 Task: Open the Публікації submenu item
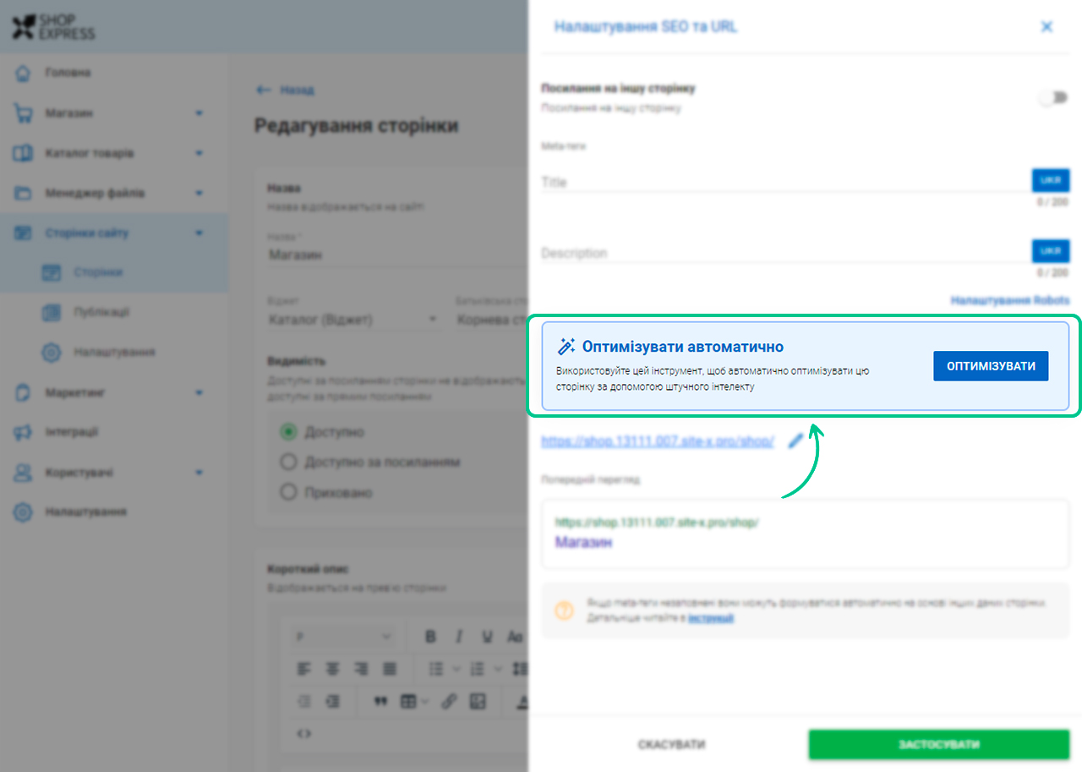[101, 313]
